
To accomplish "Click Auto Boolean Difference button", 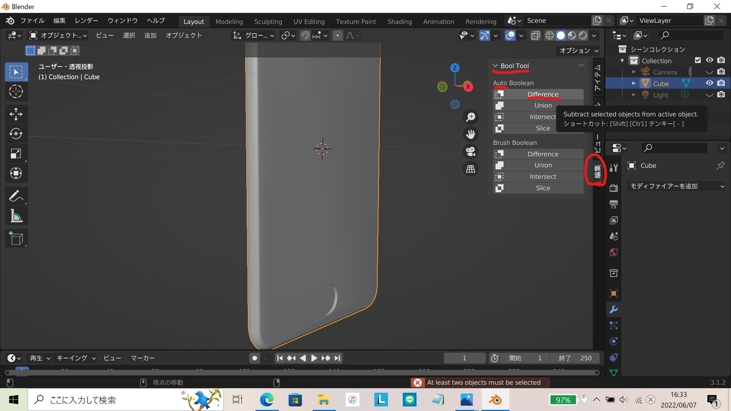I will 542,94.
